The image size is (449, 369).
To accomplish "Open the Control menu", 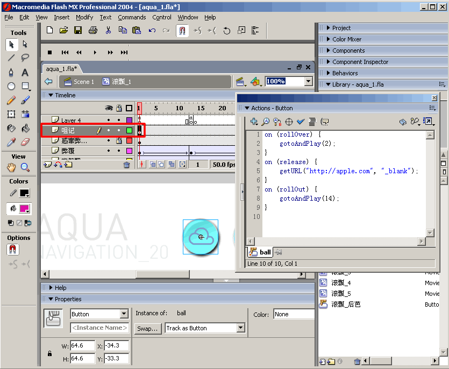I will click(x=162, y=17).
